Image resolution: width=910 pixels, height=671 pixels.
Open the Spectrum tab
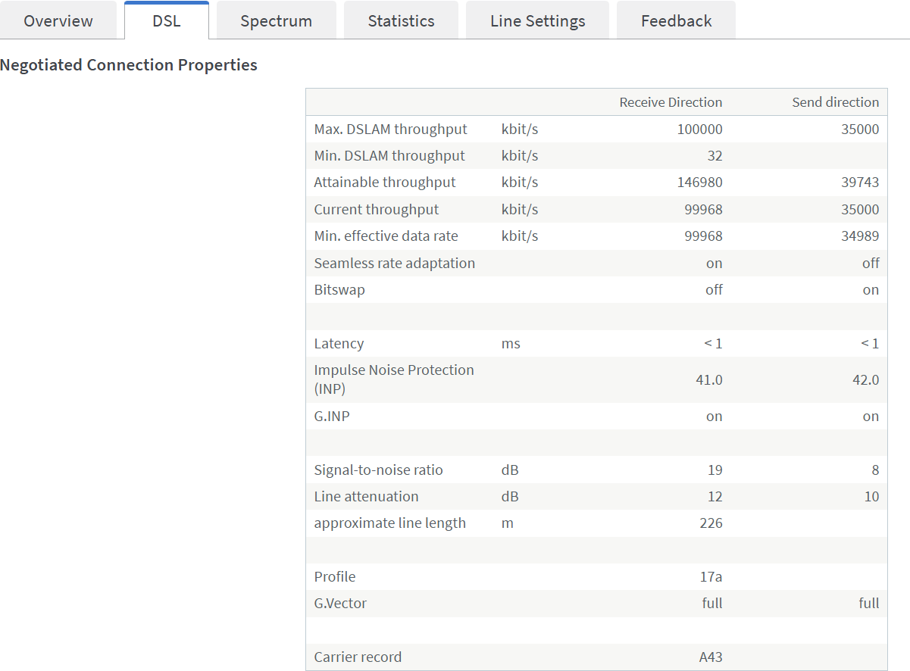[x=276, y=20]
